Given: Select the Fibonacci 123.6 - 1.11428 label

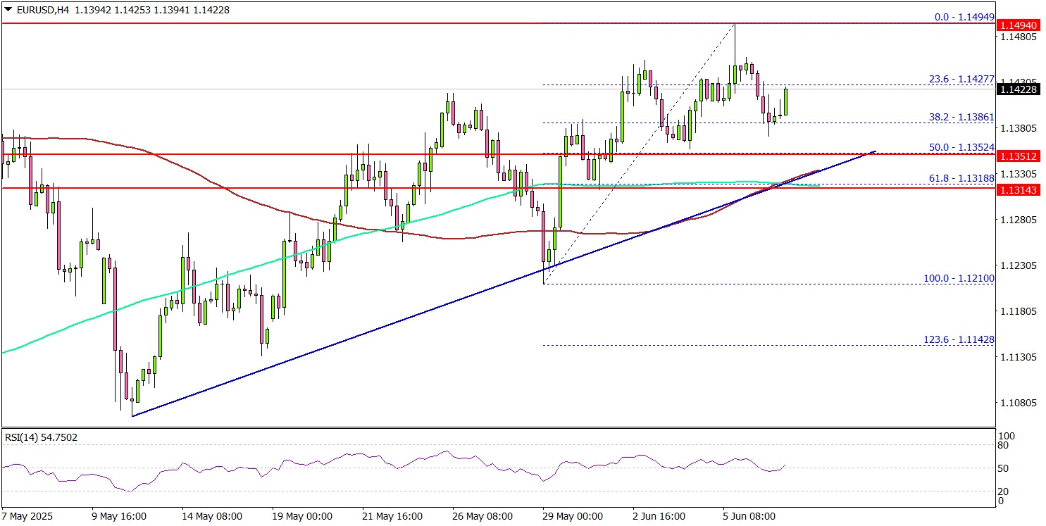Looking at the screenshot, I should (x=959, y=339).
